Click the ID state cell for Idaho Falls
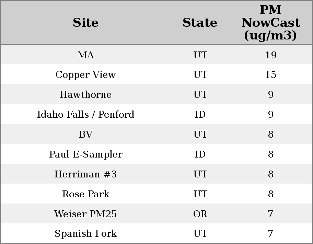 pyautogui.click(x=200, y=115)
